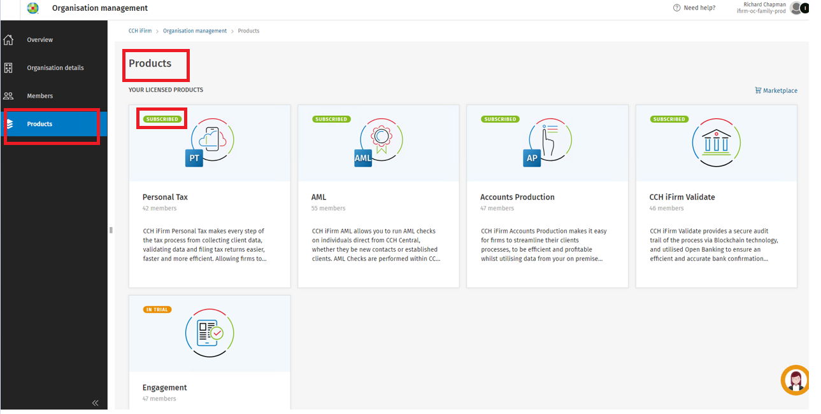Image resolution: width=821 pixels, height=414 pixels.
Task: Open the Engagement product title
Action: tap(165, 388)
